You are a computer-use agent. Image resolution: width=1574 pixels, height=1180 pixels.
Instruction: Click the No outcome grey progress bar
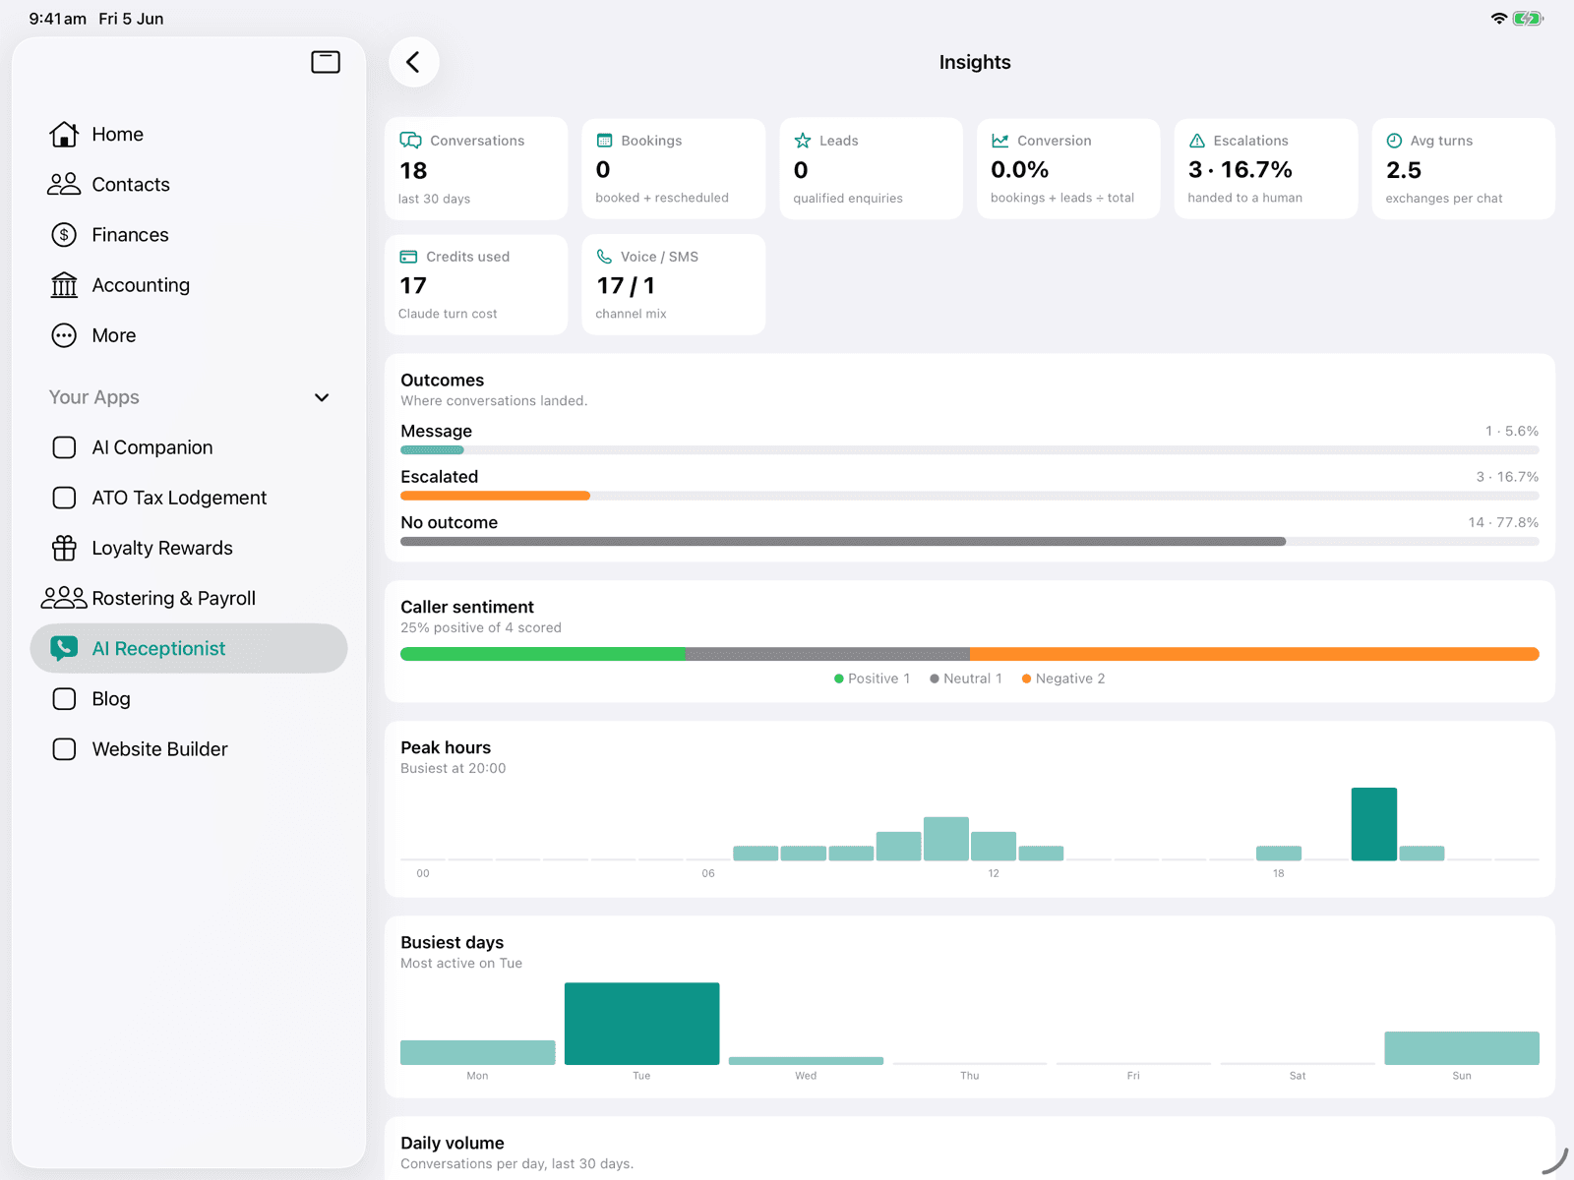tap(843, 542)
